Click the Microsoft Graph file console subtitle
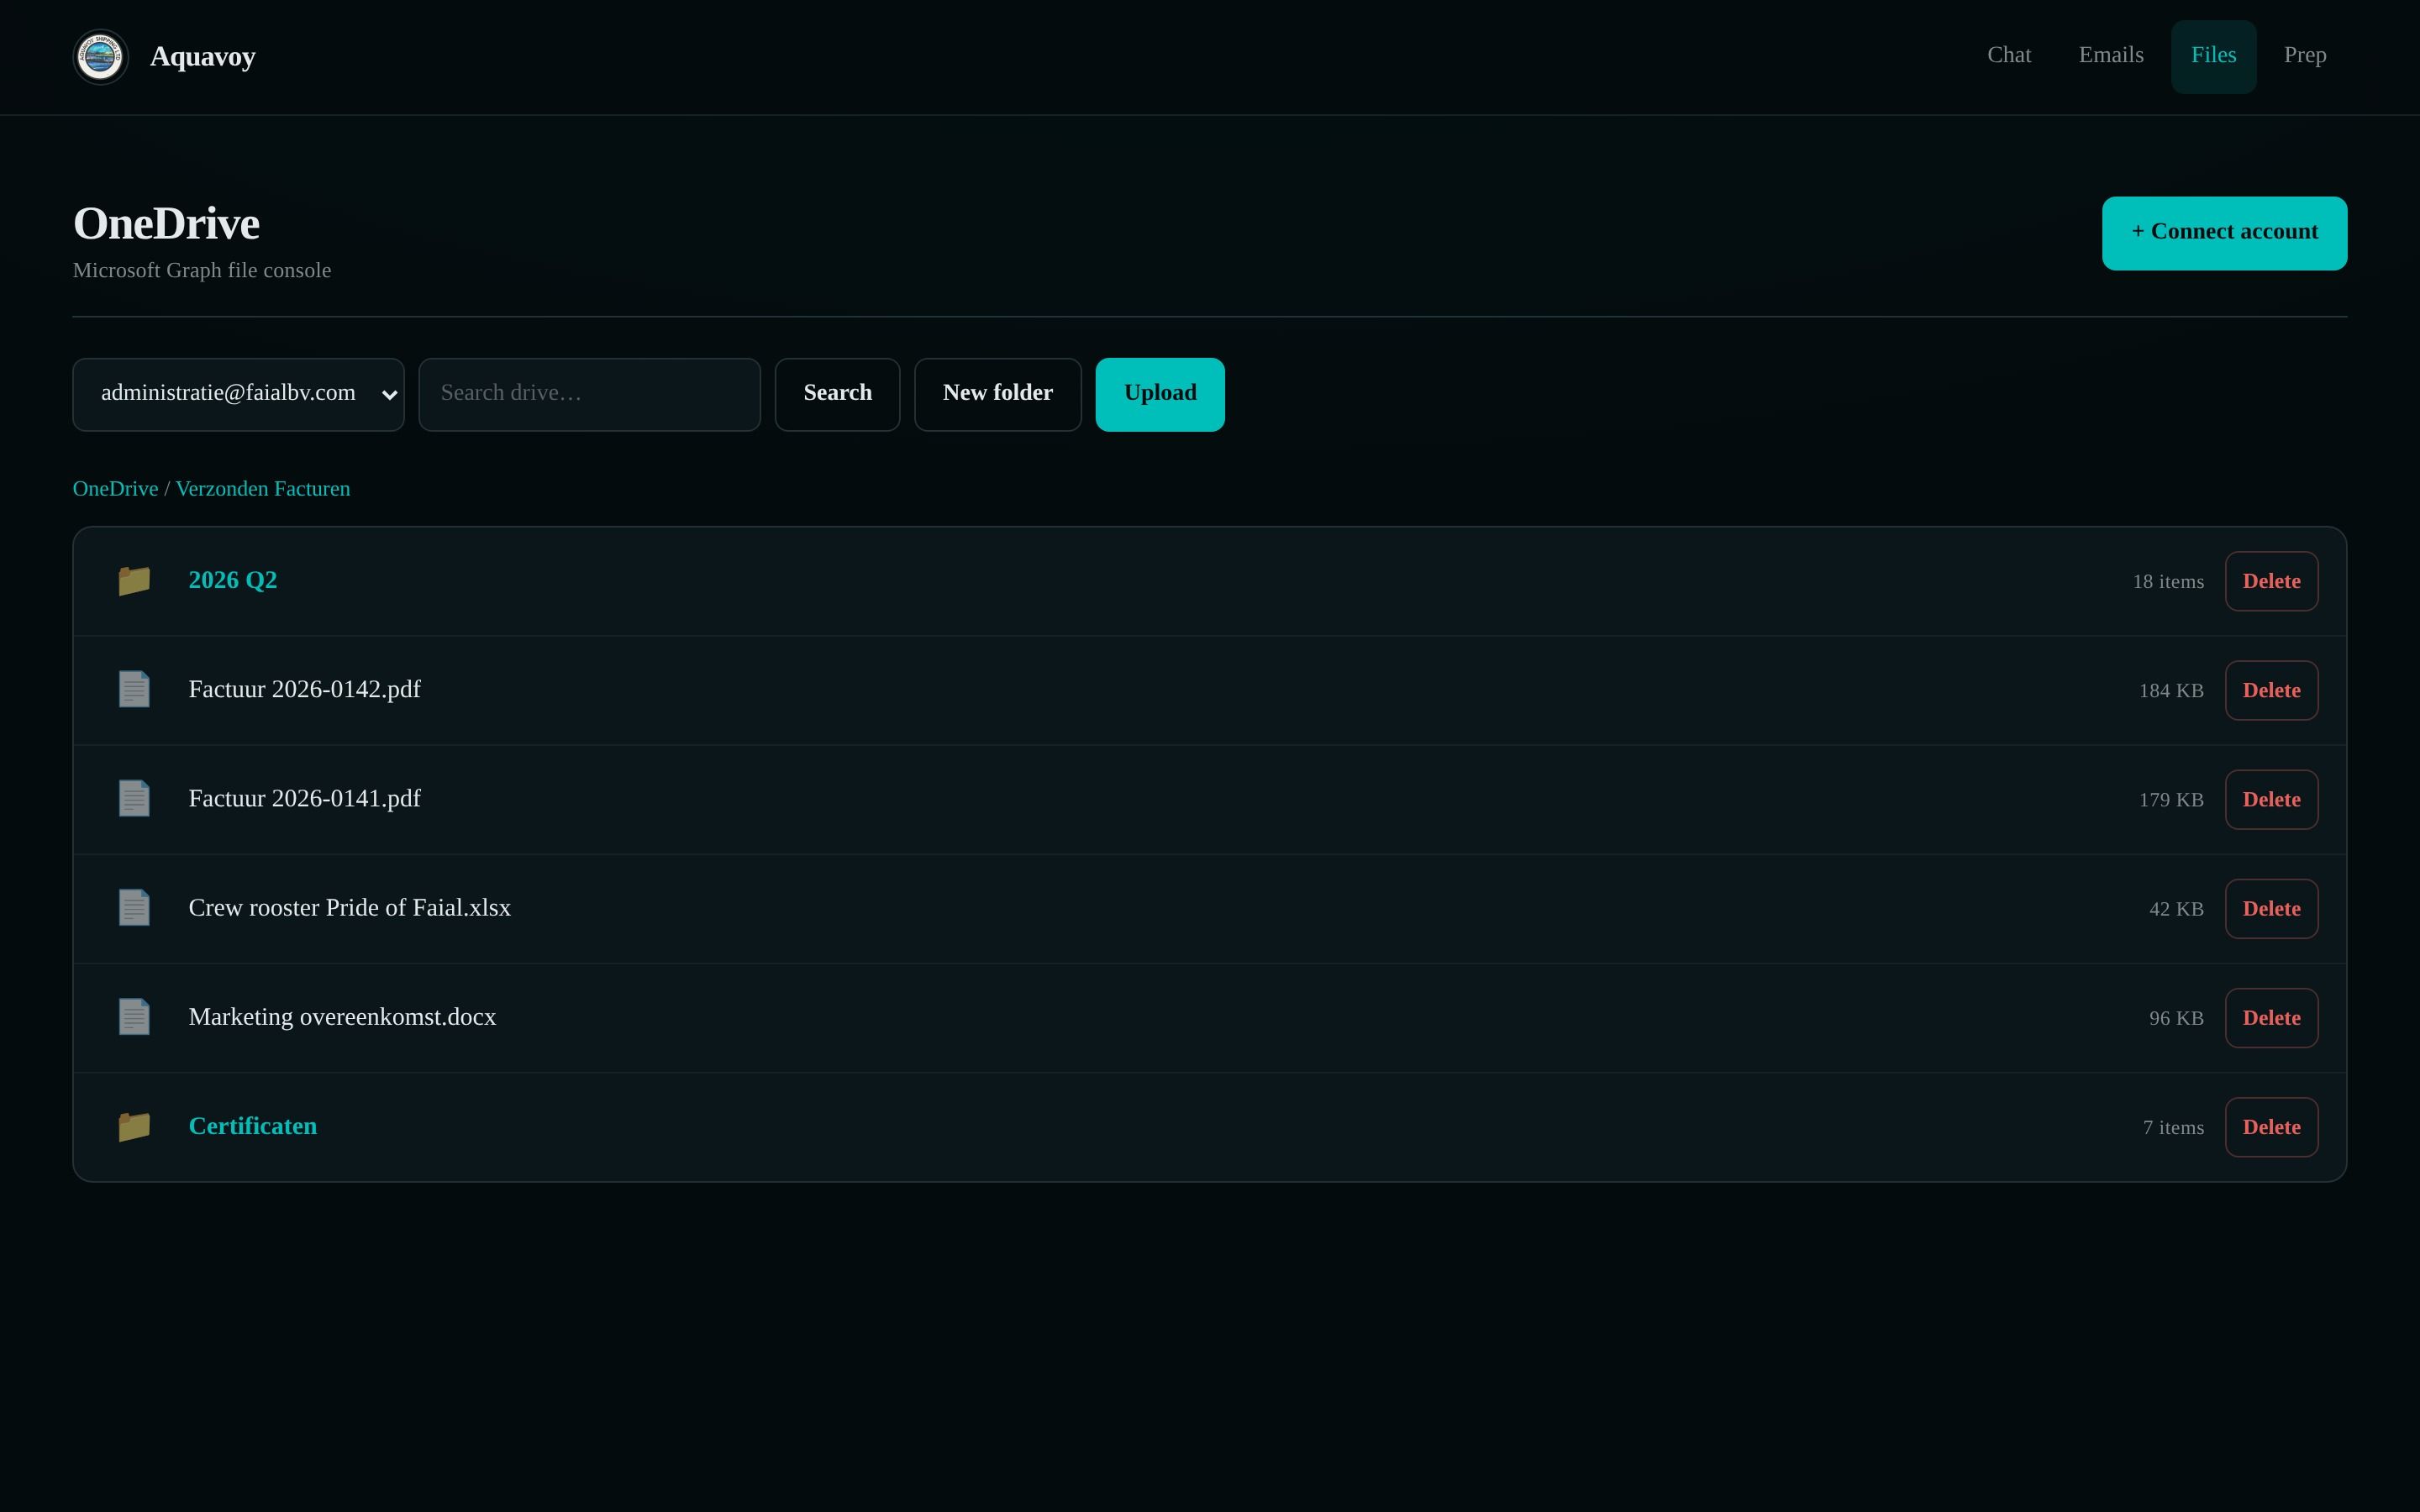The width and height of the screenshot is (2420, 1512). click(202, 271)
